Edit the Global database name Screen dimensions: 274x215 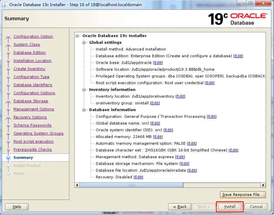coord(155,123)
